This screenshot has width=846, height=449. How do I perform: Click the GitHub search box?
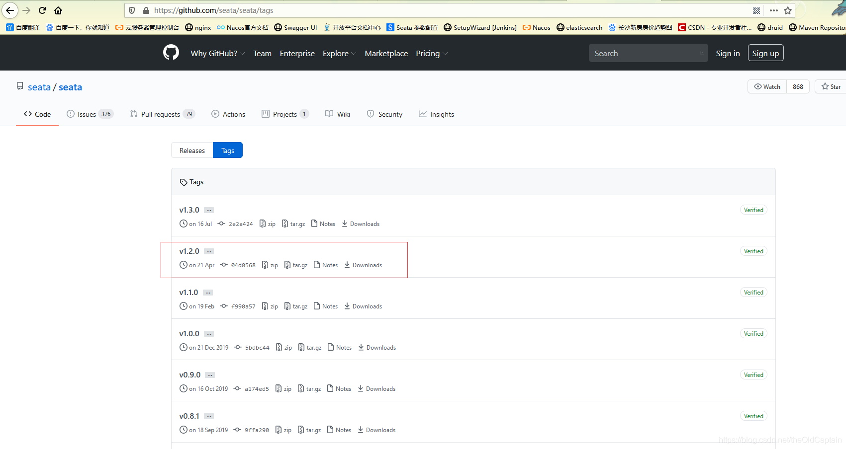[x=648, y=53]
